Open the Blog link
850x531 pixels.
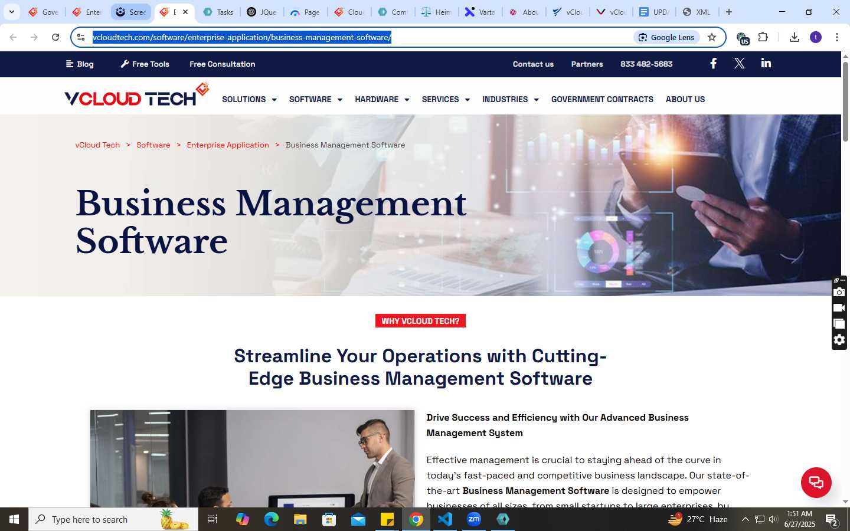(80, 64)
